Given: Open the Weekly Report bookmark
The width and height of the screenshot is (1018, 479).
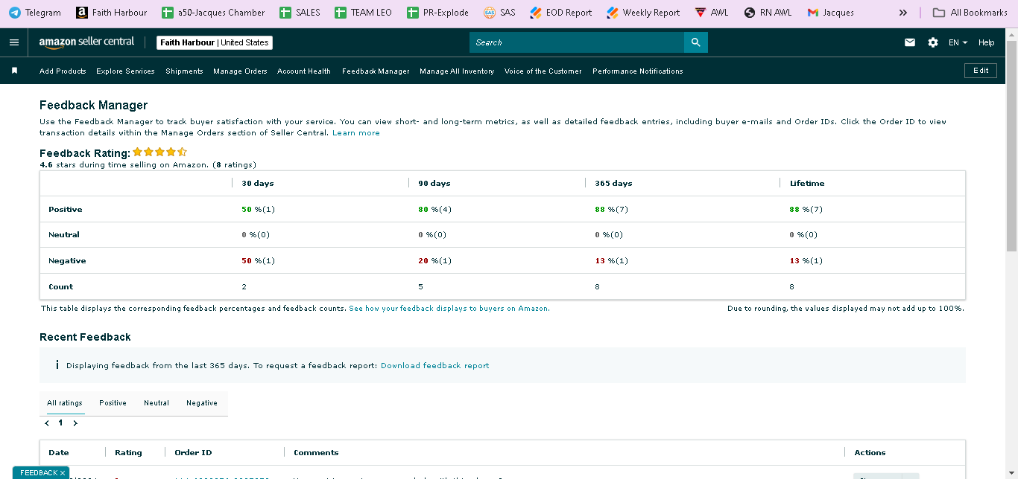Looking at the screenshot, I should [x=643, y=13].
